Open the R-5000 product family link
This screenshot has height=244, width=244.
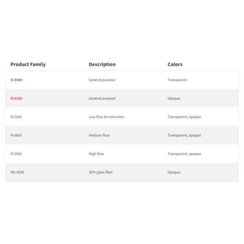tap(16, 80)
